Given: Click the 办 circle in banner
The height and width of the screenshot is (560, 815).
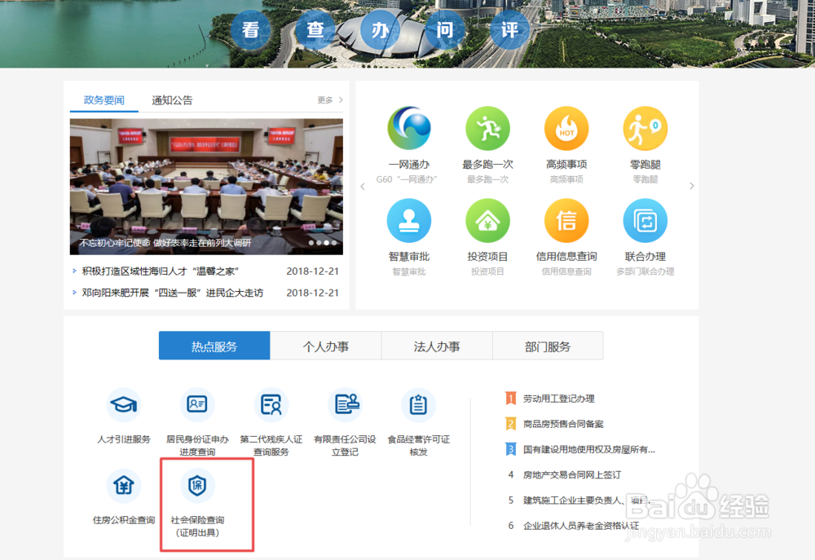Looking at the screenshot, I should click(x=380, y=29).
